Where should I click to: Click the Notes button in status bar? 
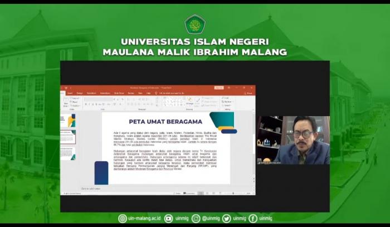coord(177,193)
